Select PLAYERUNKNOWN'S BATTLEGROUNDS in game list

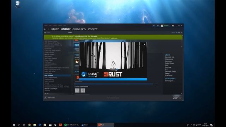[x=56, y=68]
